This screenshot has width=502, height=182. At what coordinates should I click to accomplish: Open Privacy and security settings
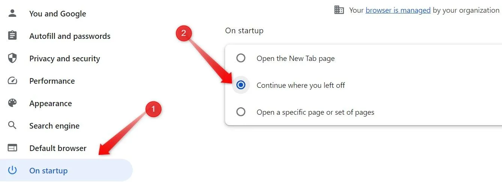tap(65, 59)
